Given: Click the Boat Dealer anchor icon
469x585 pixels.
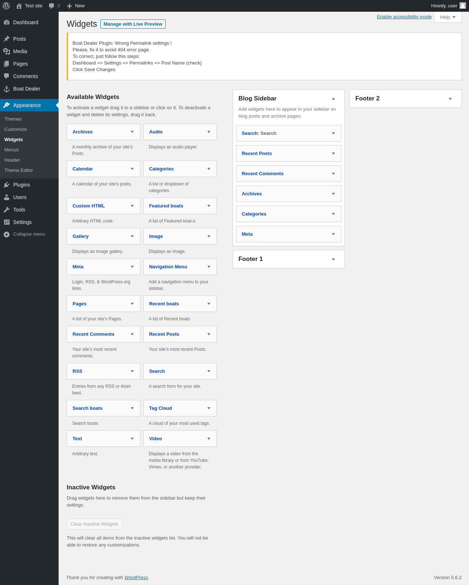Looking at the screenshot, I should [x=7, y=89].
